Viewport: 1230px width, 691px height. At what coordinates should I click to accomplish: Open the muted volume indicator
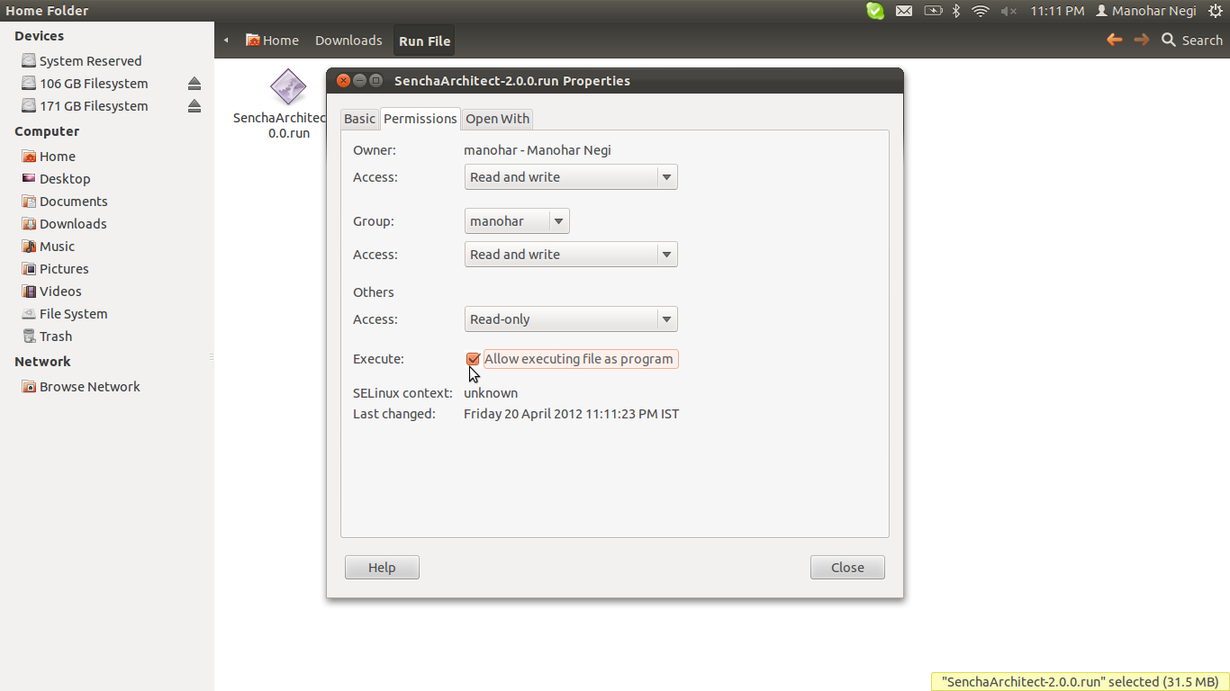[x=1008, y=11]
